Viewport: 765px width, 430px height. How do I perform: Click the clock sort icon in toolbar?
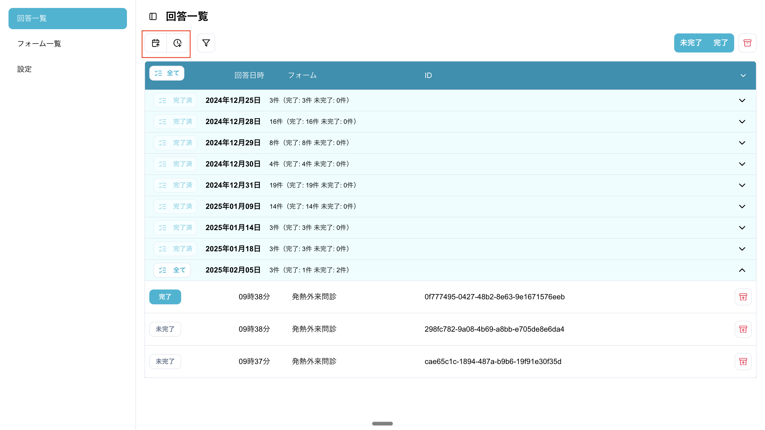[x=177, y=43]
